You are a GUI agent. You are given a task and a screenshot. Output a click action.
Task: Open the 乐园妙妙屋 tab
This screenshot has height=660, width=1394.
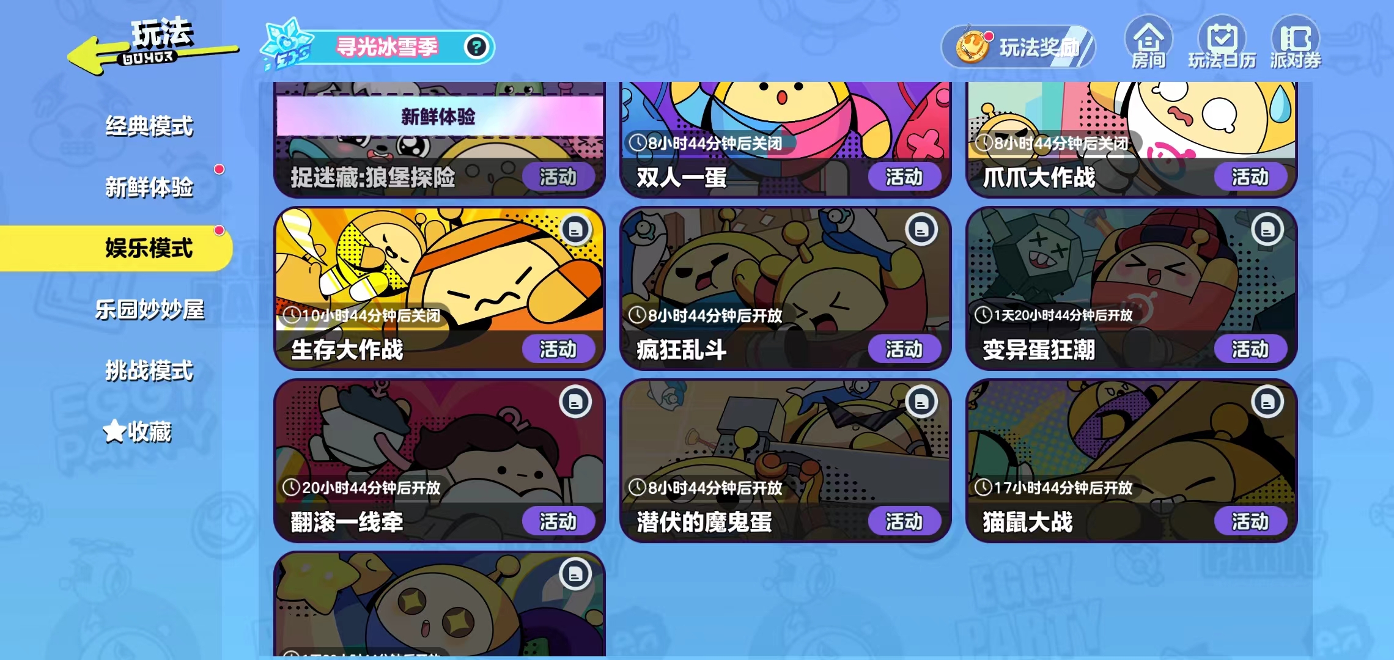pos(150,309)
